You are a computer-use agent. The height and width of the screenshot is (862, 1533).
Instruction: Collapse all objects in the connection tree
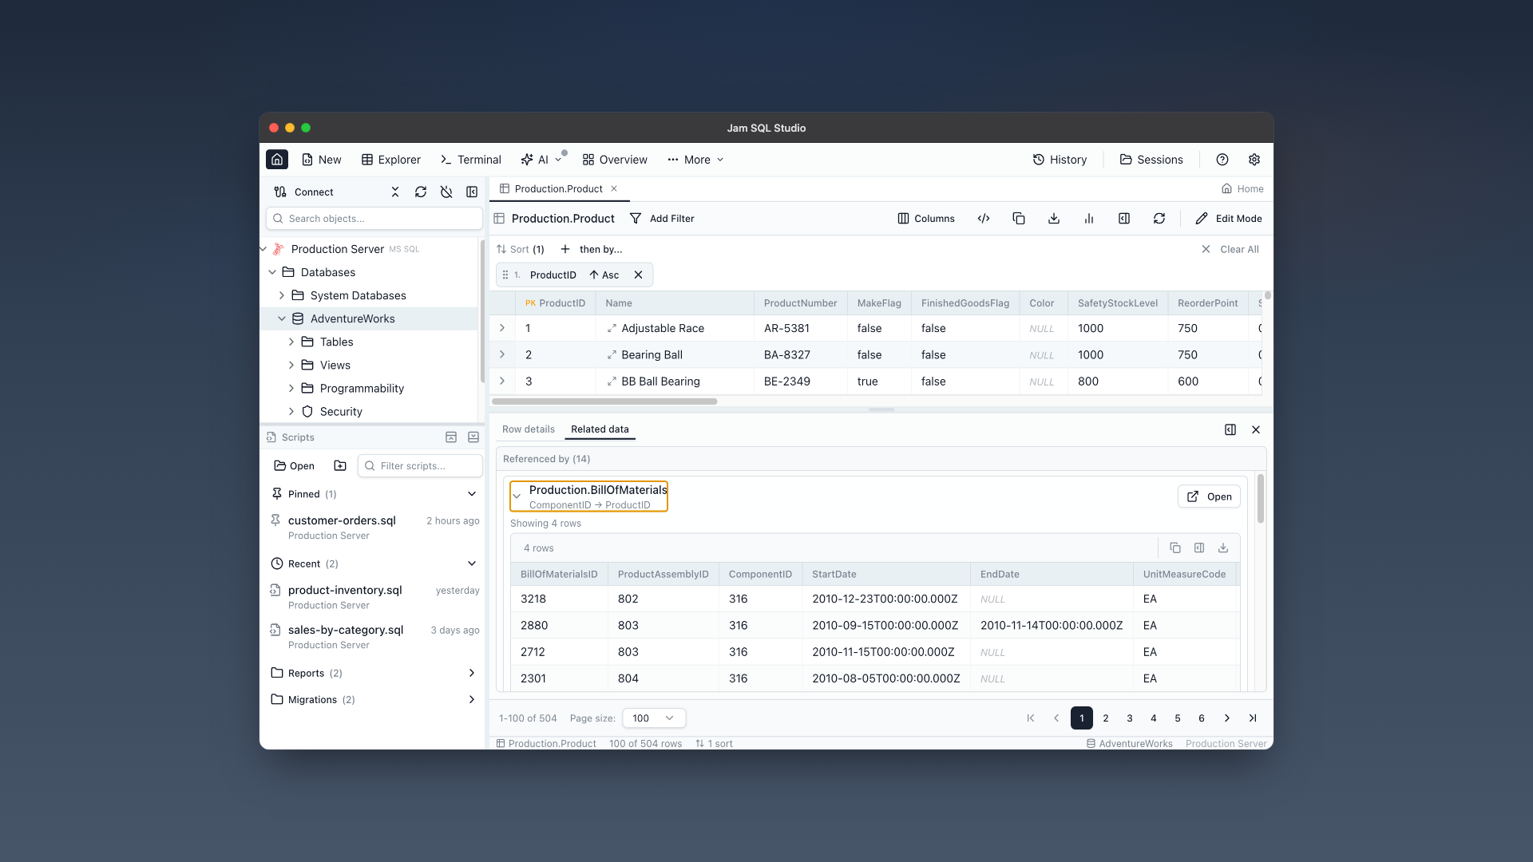pyautogui.click(x=394, y=192)
